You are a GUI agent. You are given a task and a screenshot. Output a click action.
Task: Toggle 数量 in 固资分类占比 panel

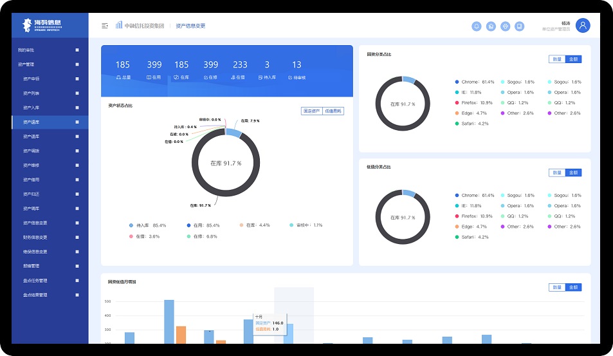pyautogui.click(x=556, y=59)
